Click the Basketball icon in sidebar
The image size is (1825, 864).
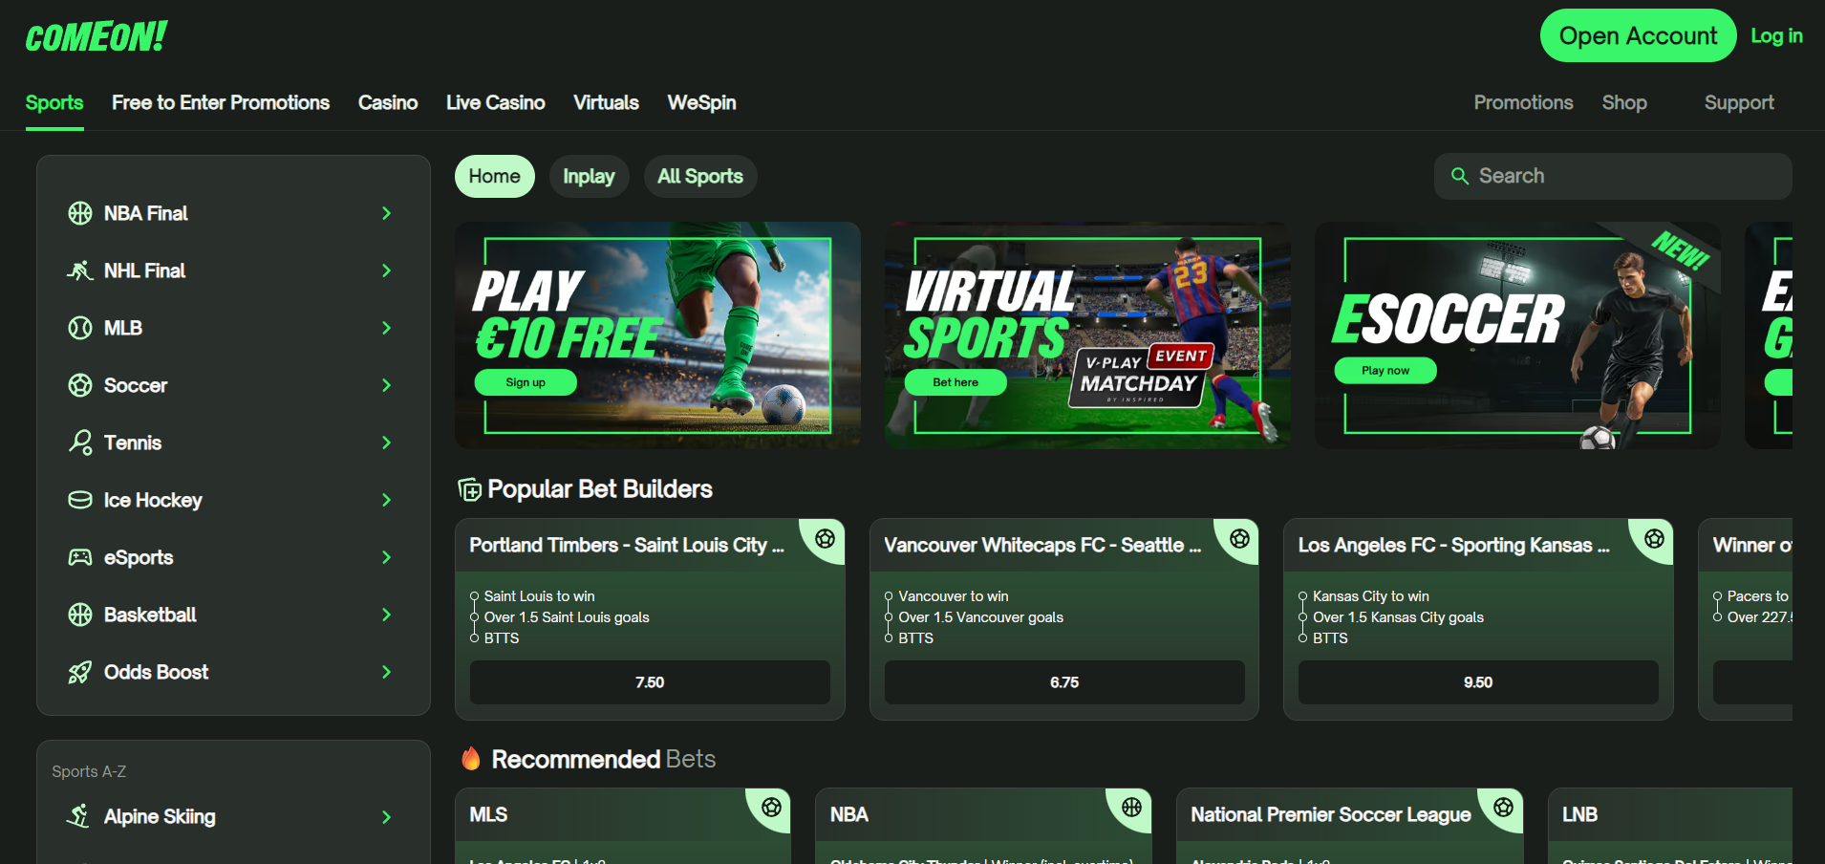coord(80,615)
